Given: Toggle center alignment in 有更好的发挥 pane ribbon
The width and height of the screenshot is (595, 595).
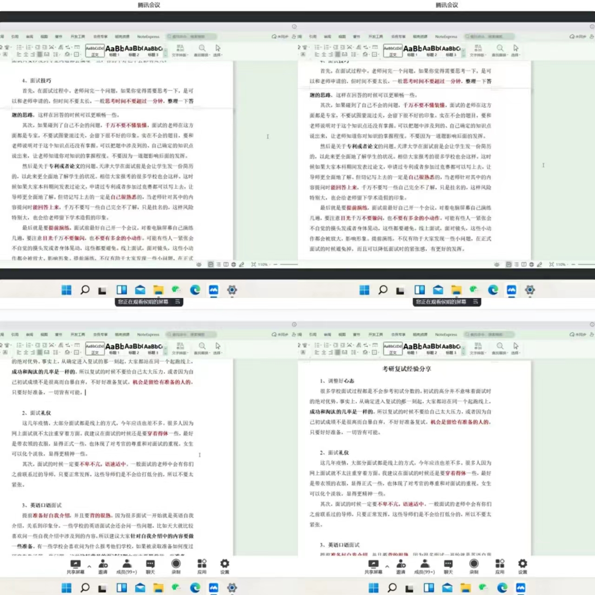Looking at the screenshot, I should [x=324, y=54].
